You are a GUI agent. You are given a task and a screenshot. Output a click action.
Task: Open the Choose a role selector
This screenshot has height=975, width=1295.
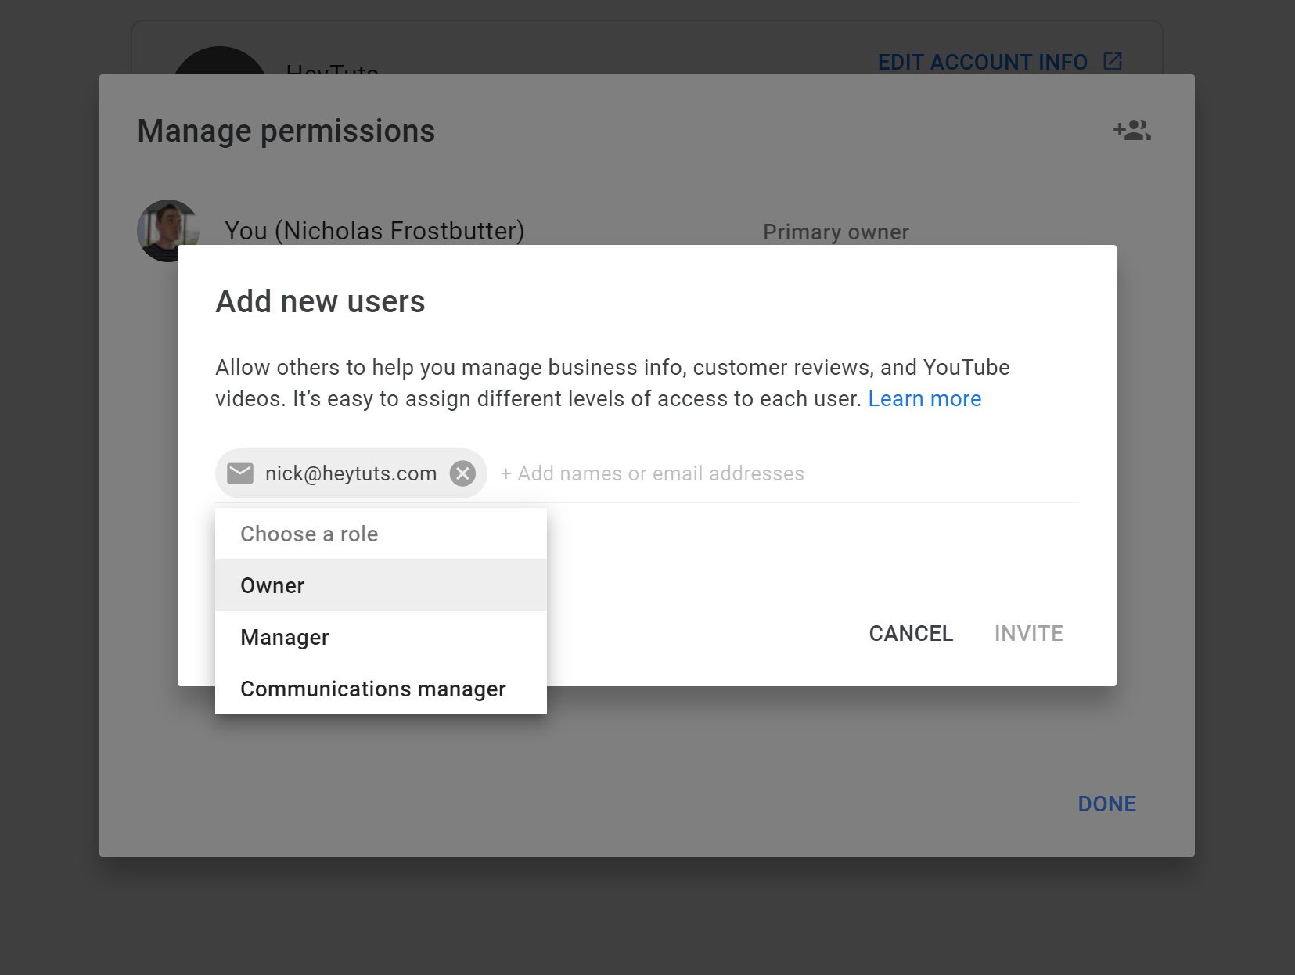308,533
